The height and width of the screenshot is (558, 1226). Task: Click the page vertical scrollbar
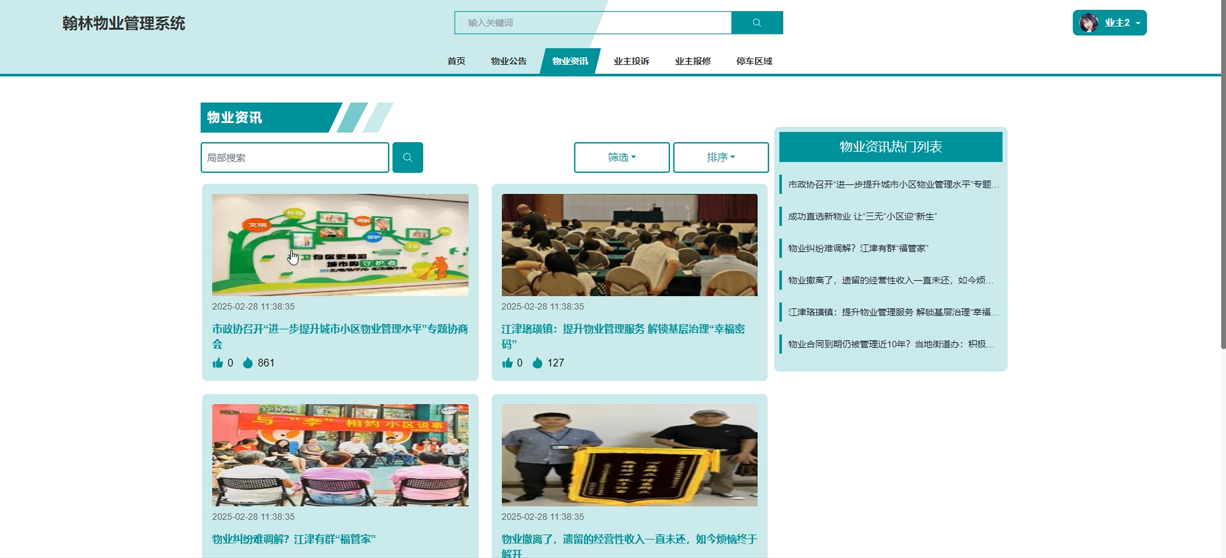click(x=1223, y=190)
